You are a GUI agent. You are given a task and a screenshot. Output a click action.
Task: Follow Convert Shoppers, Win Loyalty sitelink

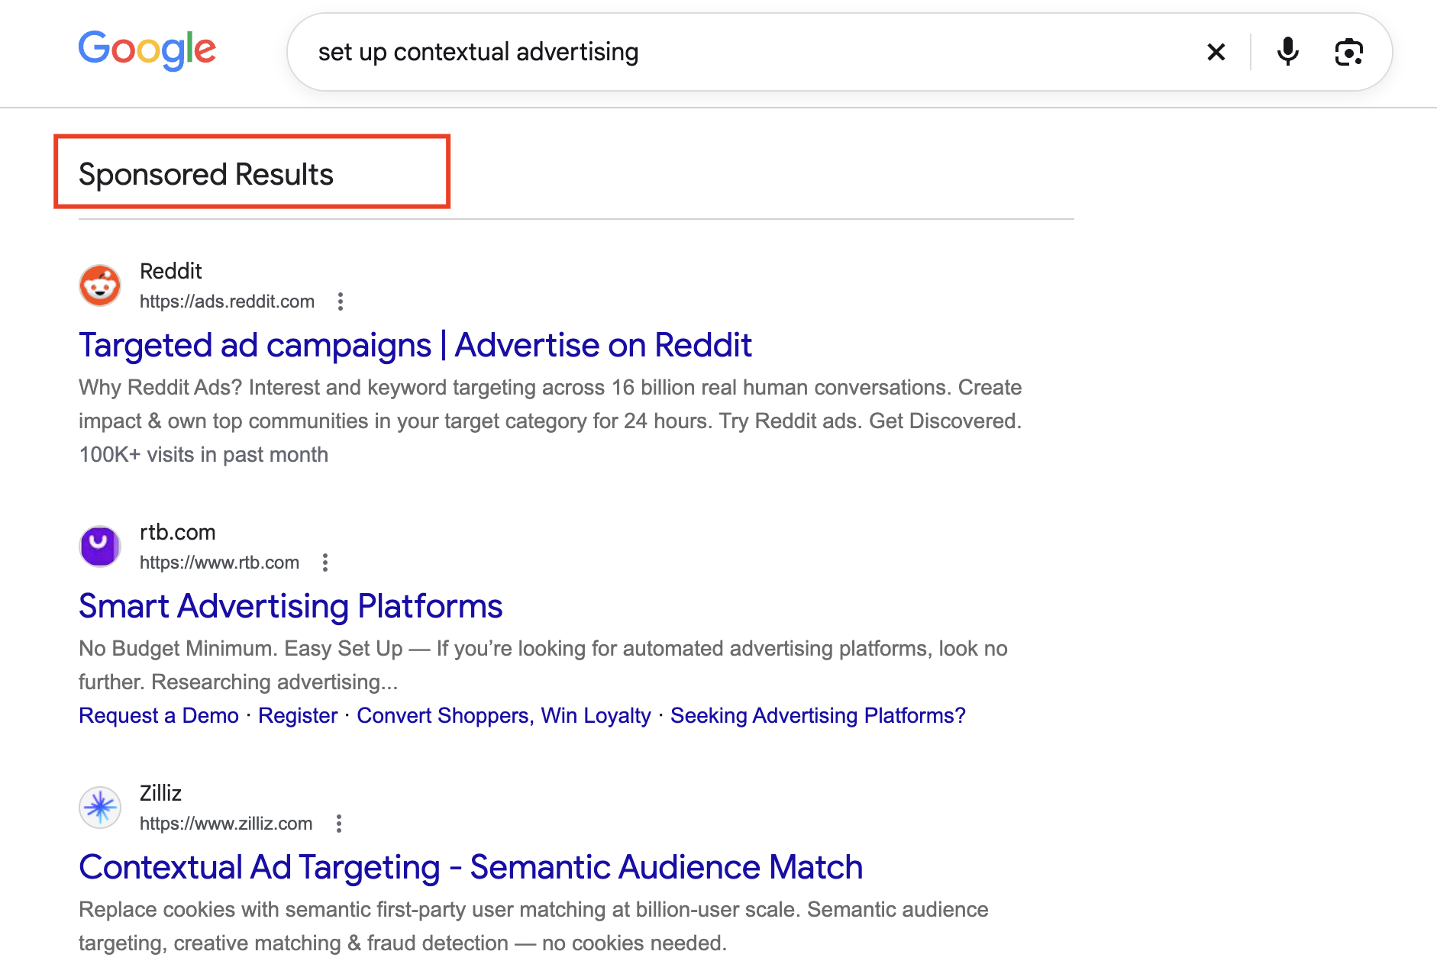(504, 715)
